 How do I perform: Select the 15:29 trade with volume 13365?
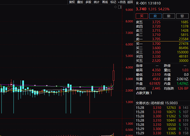click(x=162, y=133)
